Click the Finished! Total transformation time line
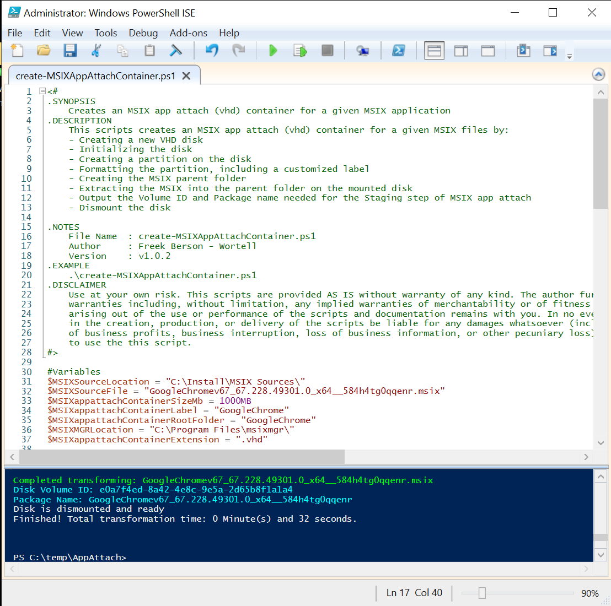Image resolution: width=611 pixels, height=606 pixels. pos(185,519)
